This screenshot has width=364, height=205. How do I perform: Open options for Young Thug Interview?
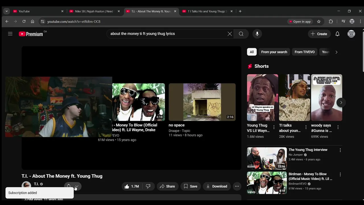tap(340, 150)
